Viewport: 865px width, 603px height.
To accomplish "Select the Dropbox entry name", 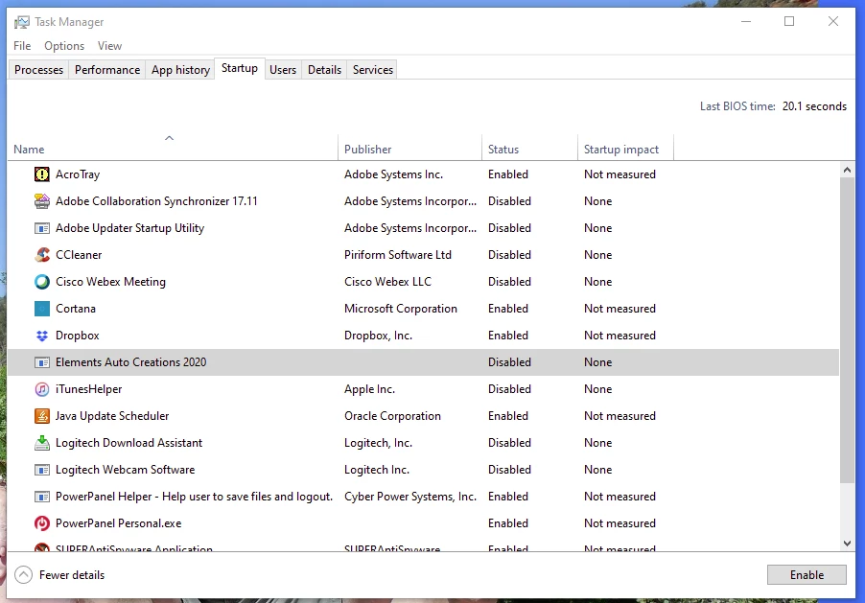I will tap(78, 336).
